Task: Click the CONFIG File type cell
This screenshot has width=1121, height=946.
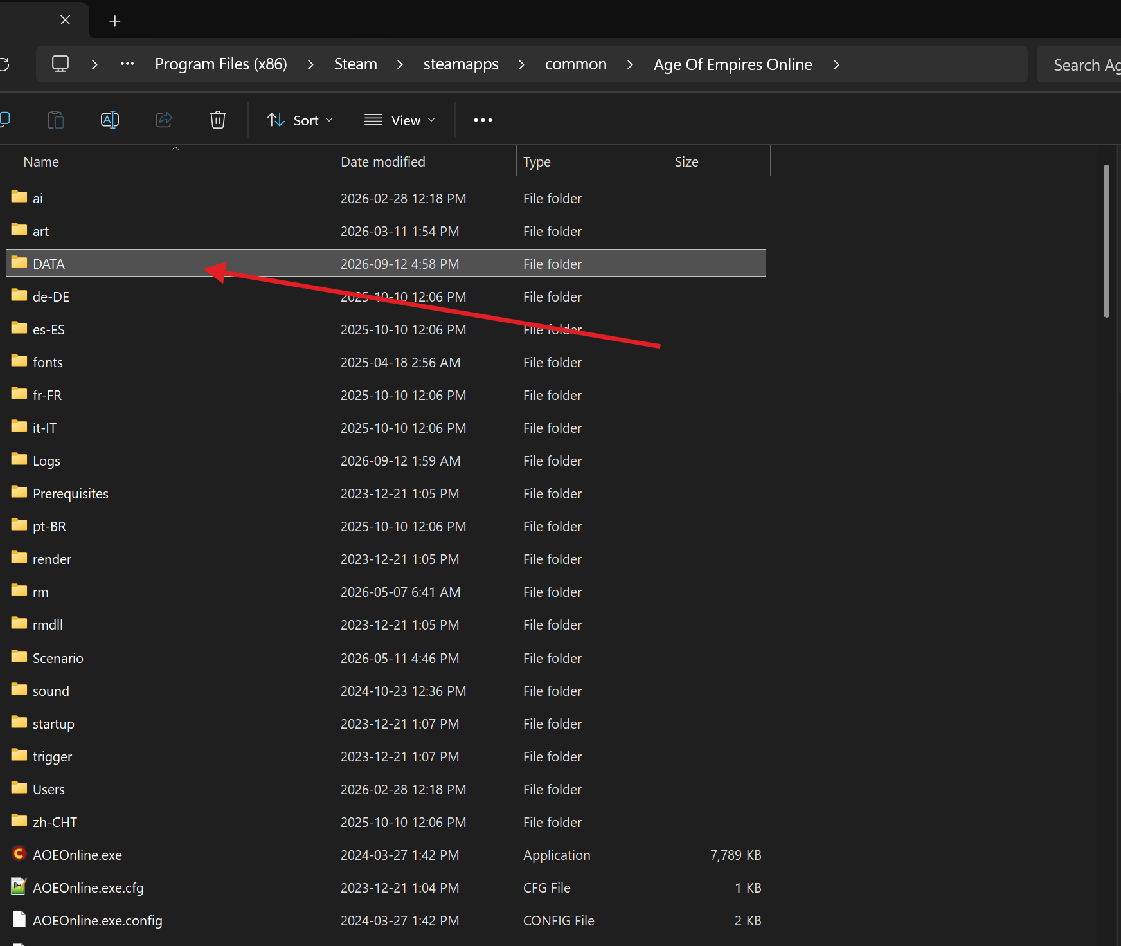Action: coord(559,921)
